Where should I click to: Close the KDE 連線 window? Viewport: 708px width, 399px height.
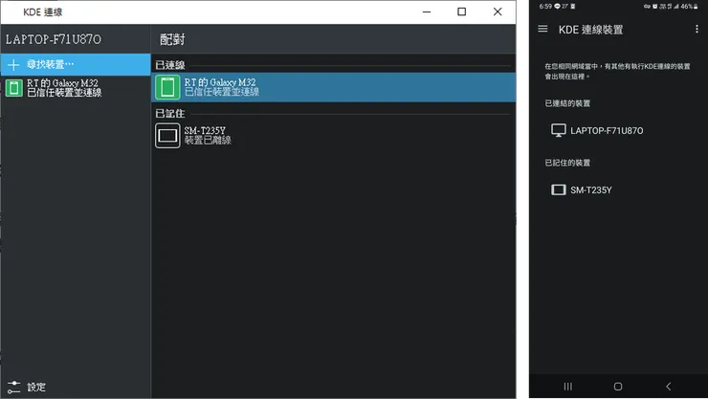[498, 11]
